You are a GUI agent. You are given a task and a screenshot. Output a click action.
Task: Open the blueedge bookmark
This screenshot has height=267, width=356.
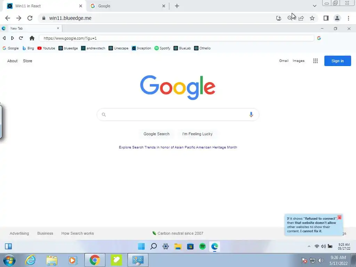pos(68,48)
